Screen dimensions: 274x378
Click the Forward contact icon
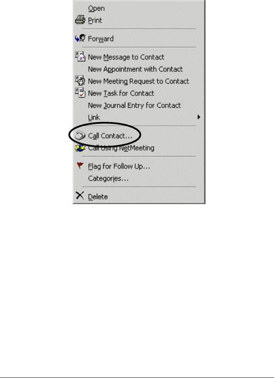[80, 38]
